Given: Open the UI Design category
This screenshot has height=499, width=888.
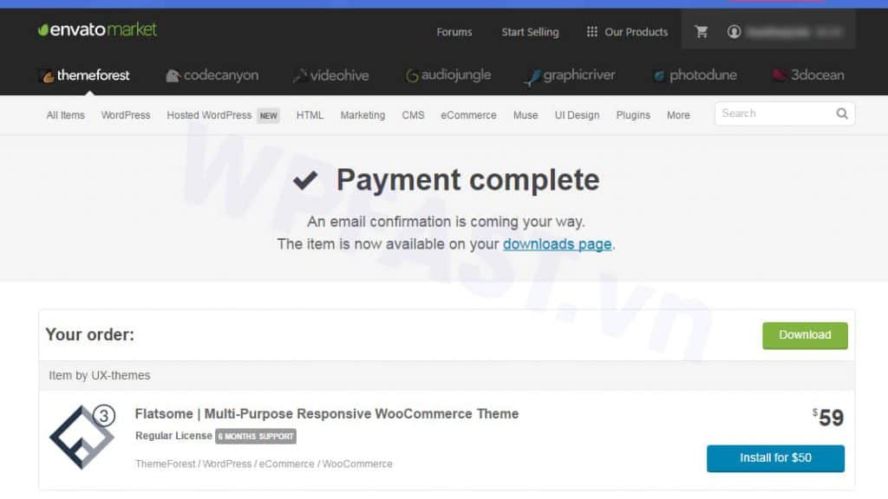Looking at the screenshot, I should click(x=577, y=115).
